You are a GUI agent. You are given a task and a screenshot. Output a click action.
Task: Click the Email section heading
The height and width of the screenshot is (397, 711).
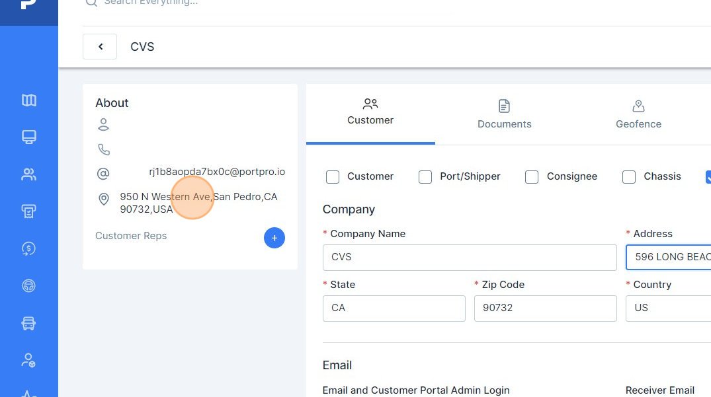tap(337, 365)
